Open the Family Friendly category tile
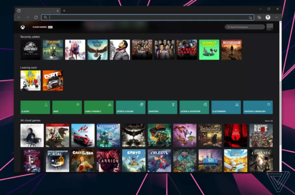This screenshot has width=295, height=195. [x=99, y=107]
